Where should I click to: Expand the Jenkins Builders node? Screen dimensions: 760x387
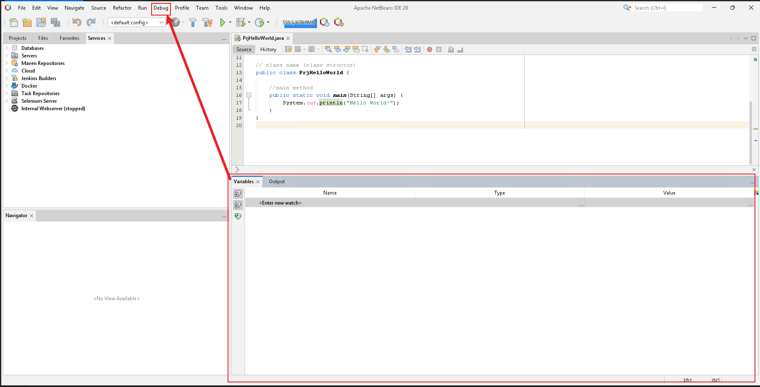(6, 78)
